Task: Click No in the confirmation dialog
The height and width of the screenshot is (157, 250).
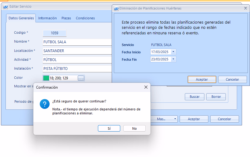Action: pos(134,128)
